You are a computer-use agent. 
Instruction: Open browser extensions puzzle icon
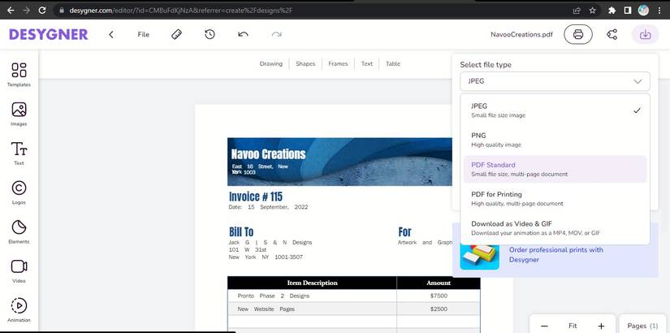point(612,11)
